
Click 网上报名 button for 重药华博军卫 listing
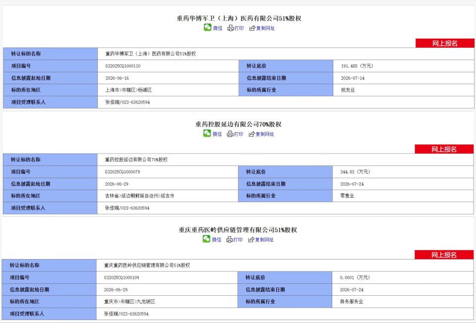click(445, 43)
